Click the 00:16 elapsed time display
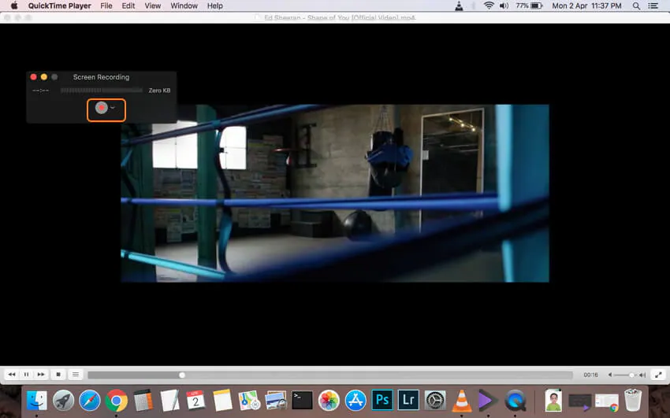The image size is (670, 418). coord(590,375)
